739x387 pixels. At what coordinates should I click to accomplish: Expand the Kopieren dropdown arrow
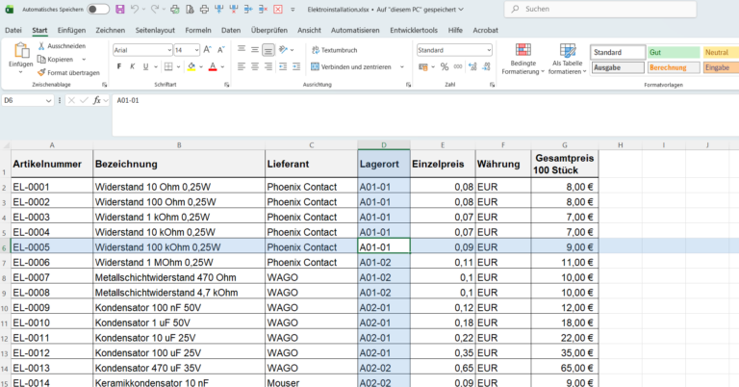84,60
